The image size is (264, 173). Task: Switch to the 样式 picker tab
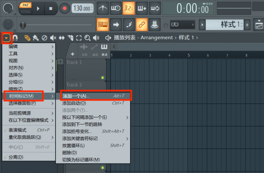[x=104, y=50]
